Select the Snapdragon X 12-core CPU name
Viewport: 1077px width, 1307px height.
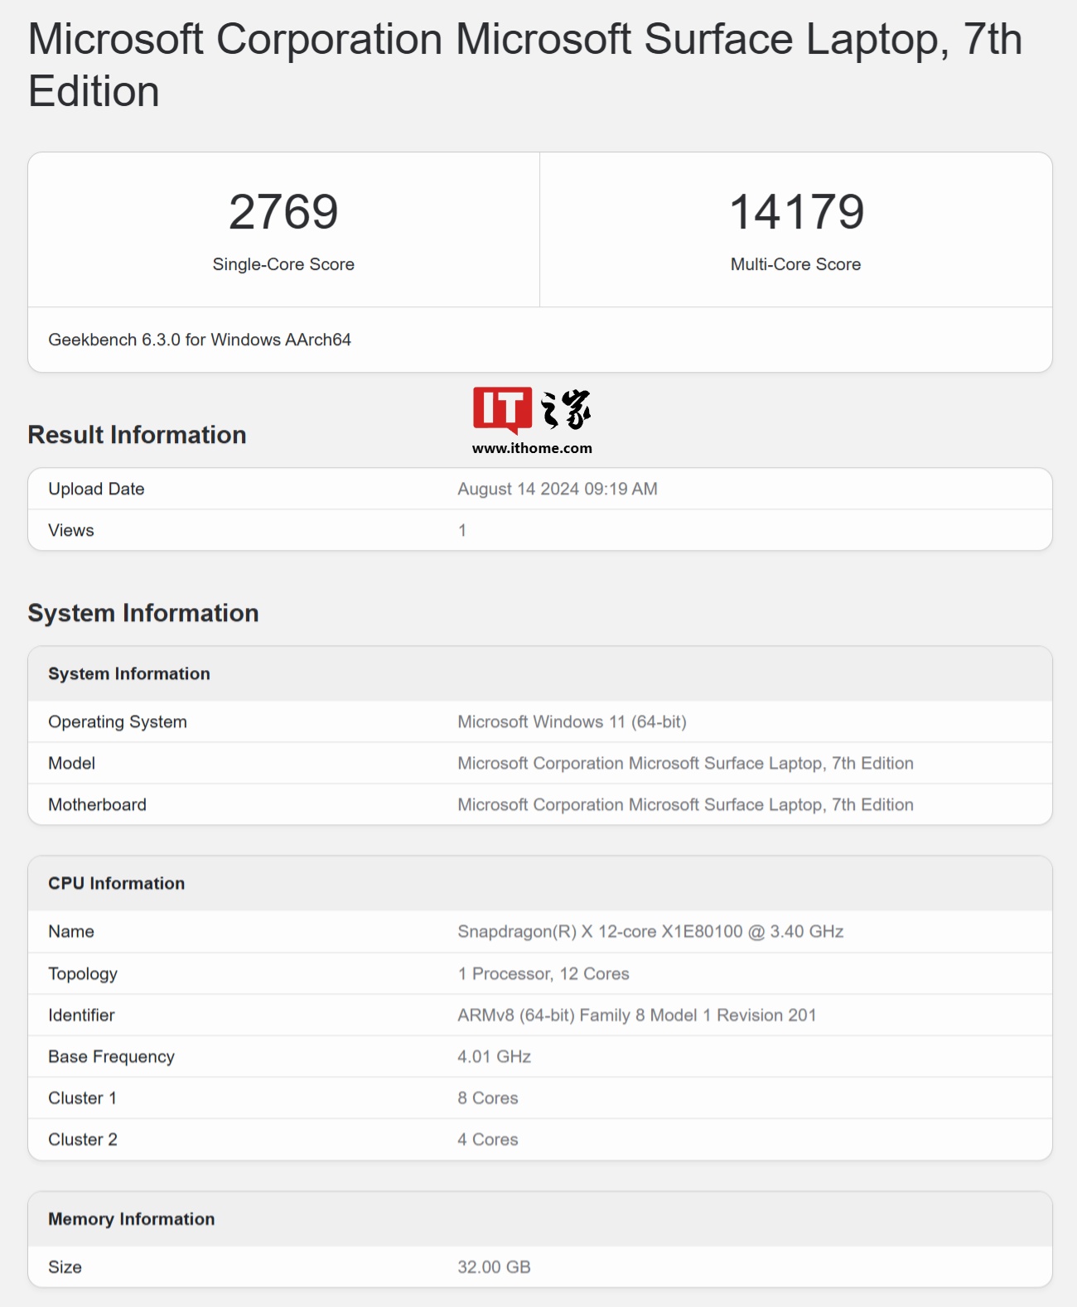pos(650,931)
